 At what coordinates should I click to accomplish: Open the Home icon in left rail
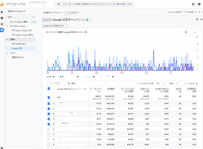(2, 12)
